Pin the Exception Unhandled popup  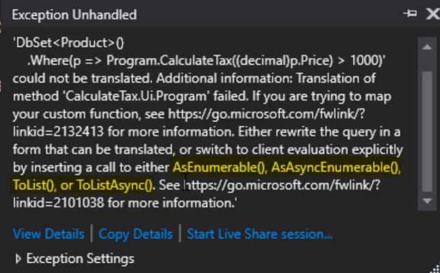click(410, 14)
